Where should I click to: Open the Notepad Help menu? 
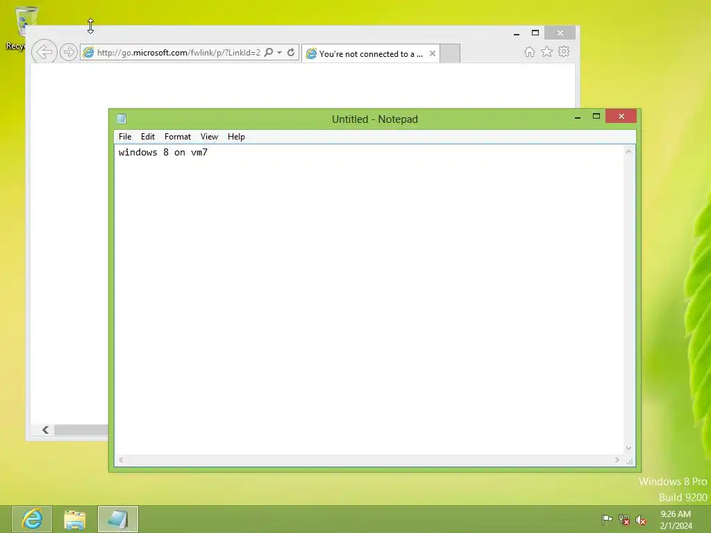(236, 137)
